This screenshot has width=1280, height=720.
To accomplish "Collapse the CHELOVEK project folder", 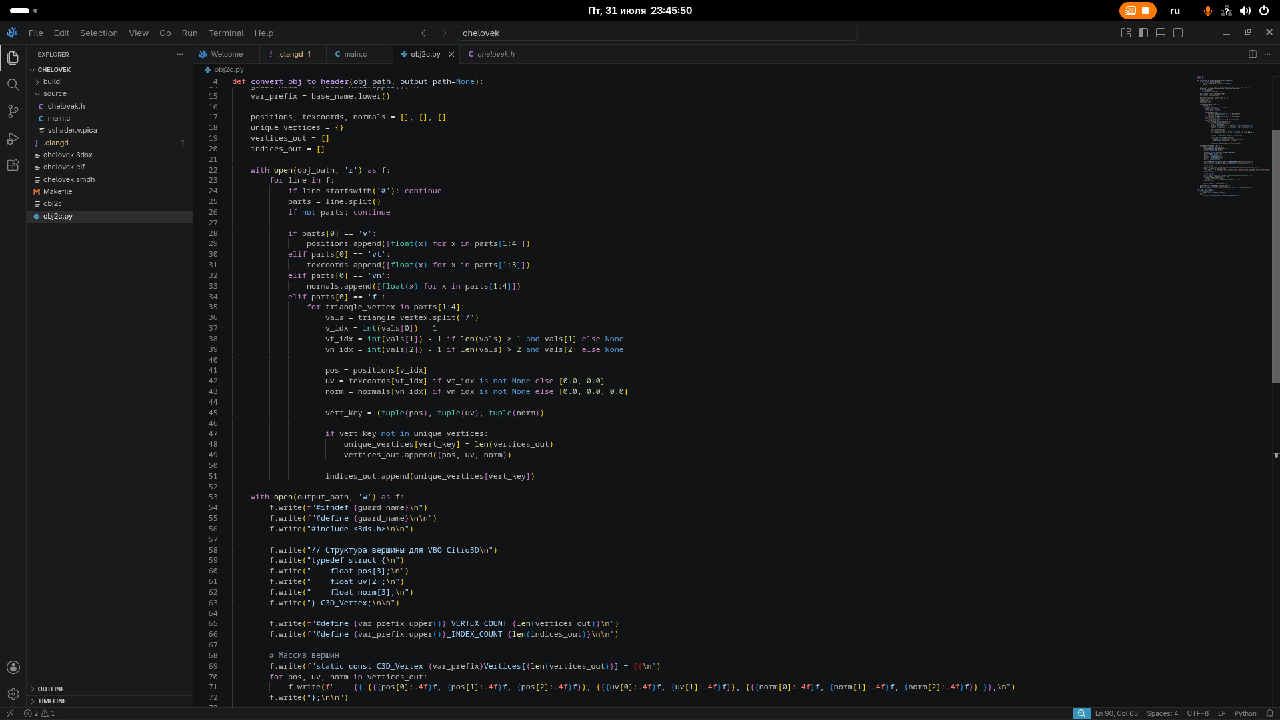I will (x=110, y=69).
